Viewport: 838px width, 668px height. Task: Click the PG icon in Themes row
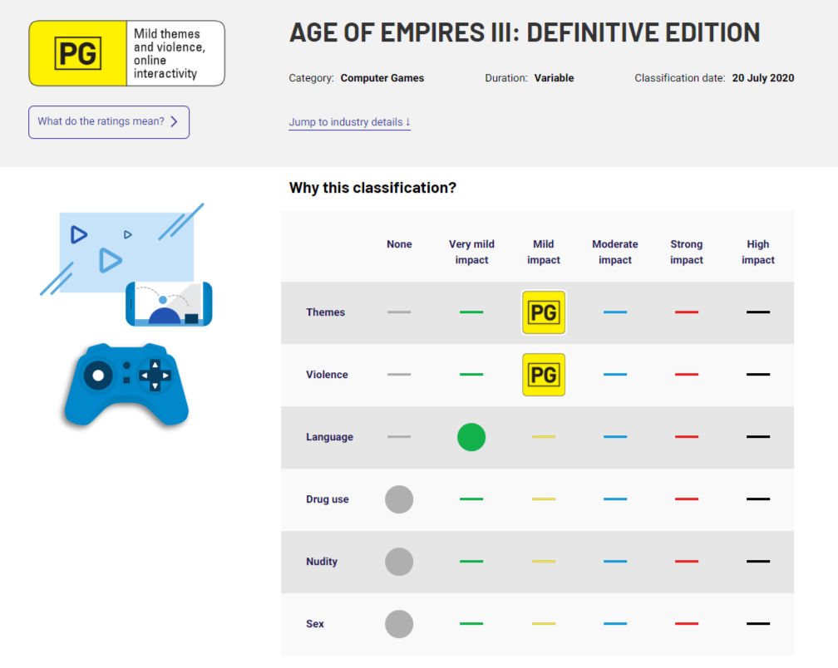tap(544, 312)
